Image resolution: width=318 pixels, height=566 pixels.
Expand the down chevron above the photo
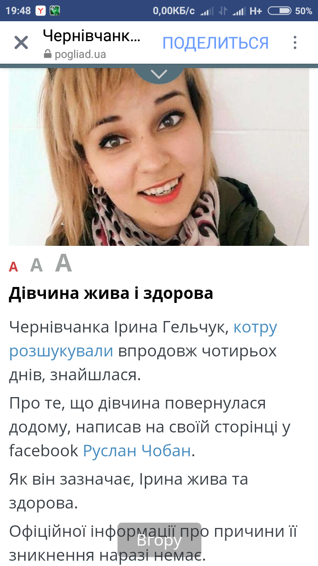[159, 74]
